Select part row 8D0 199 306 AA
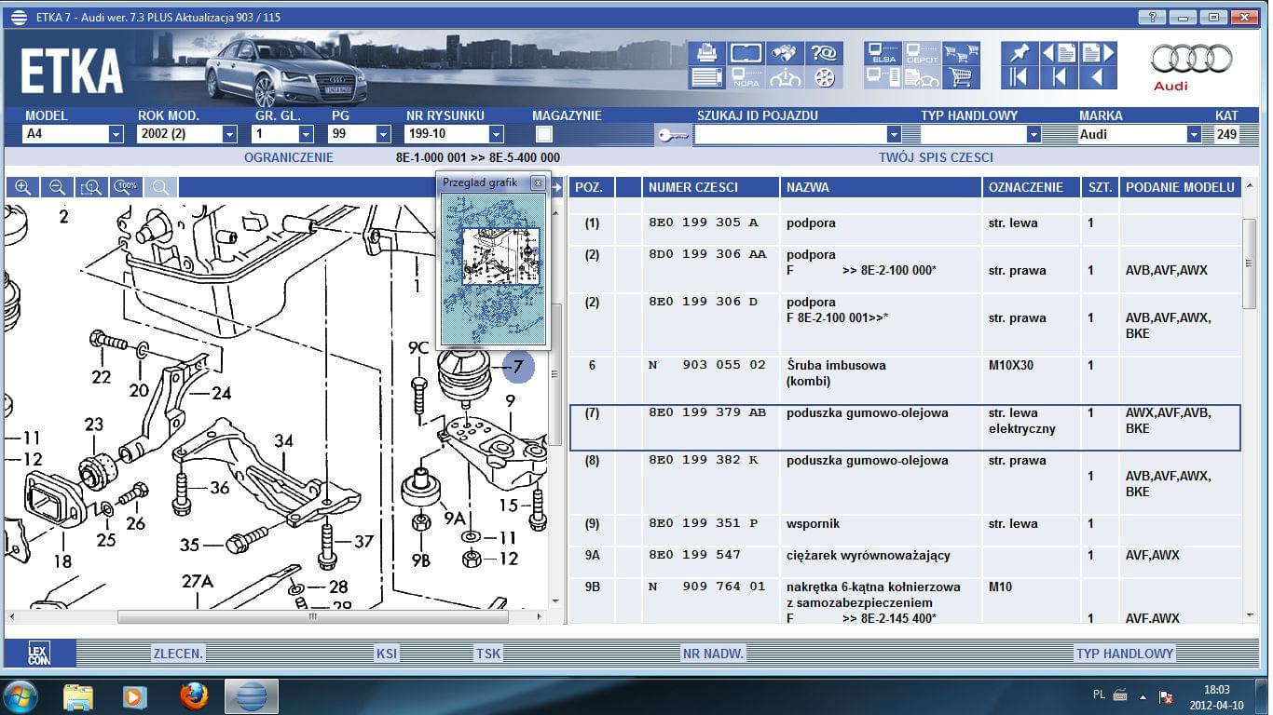This screenshot has height=715, width=1273. pos(905,269)
